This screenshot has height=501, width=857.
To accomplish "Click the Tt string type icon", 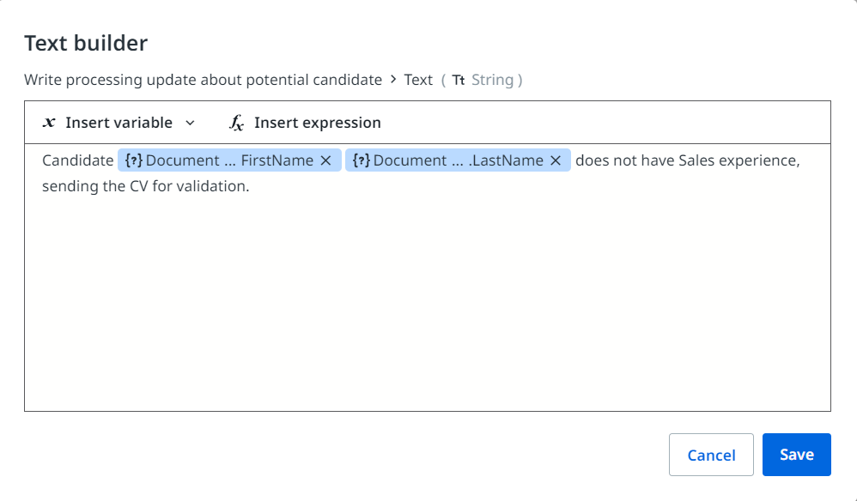I will point(459,80).
